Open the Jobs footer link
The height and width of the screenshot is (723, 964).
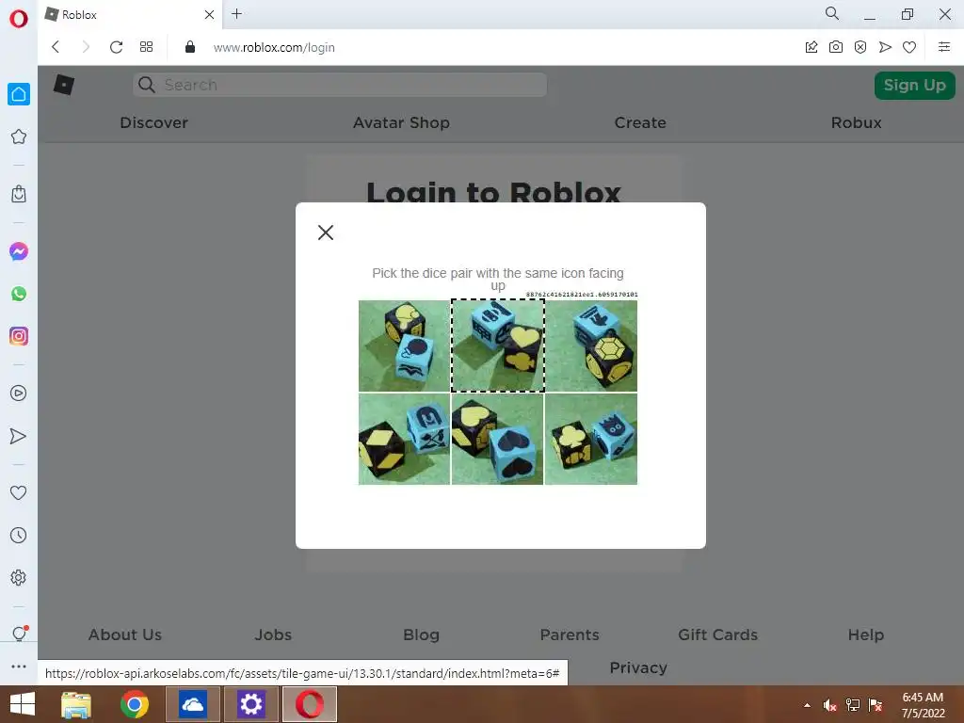pos(273,635)
